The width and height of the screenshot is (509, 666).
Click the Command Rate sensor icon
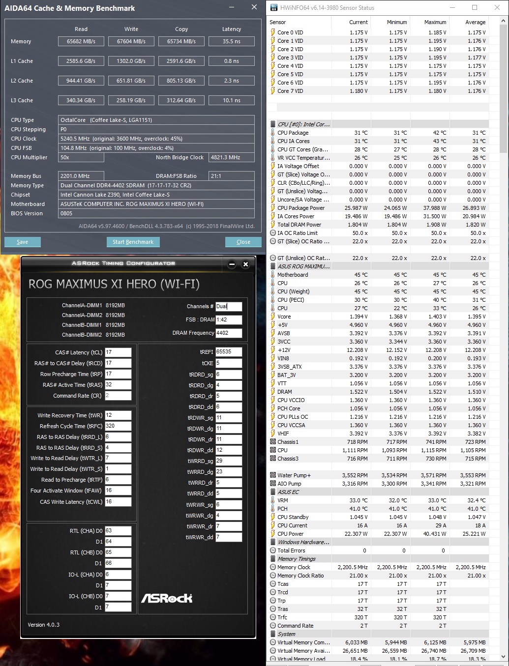(x=273, y=626)
